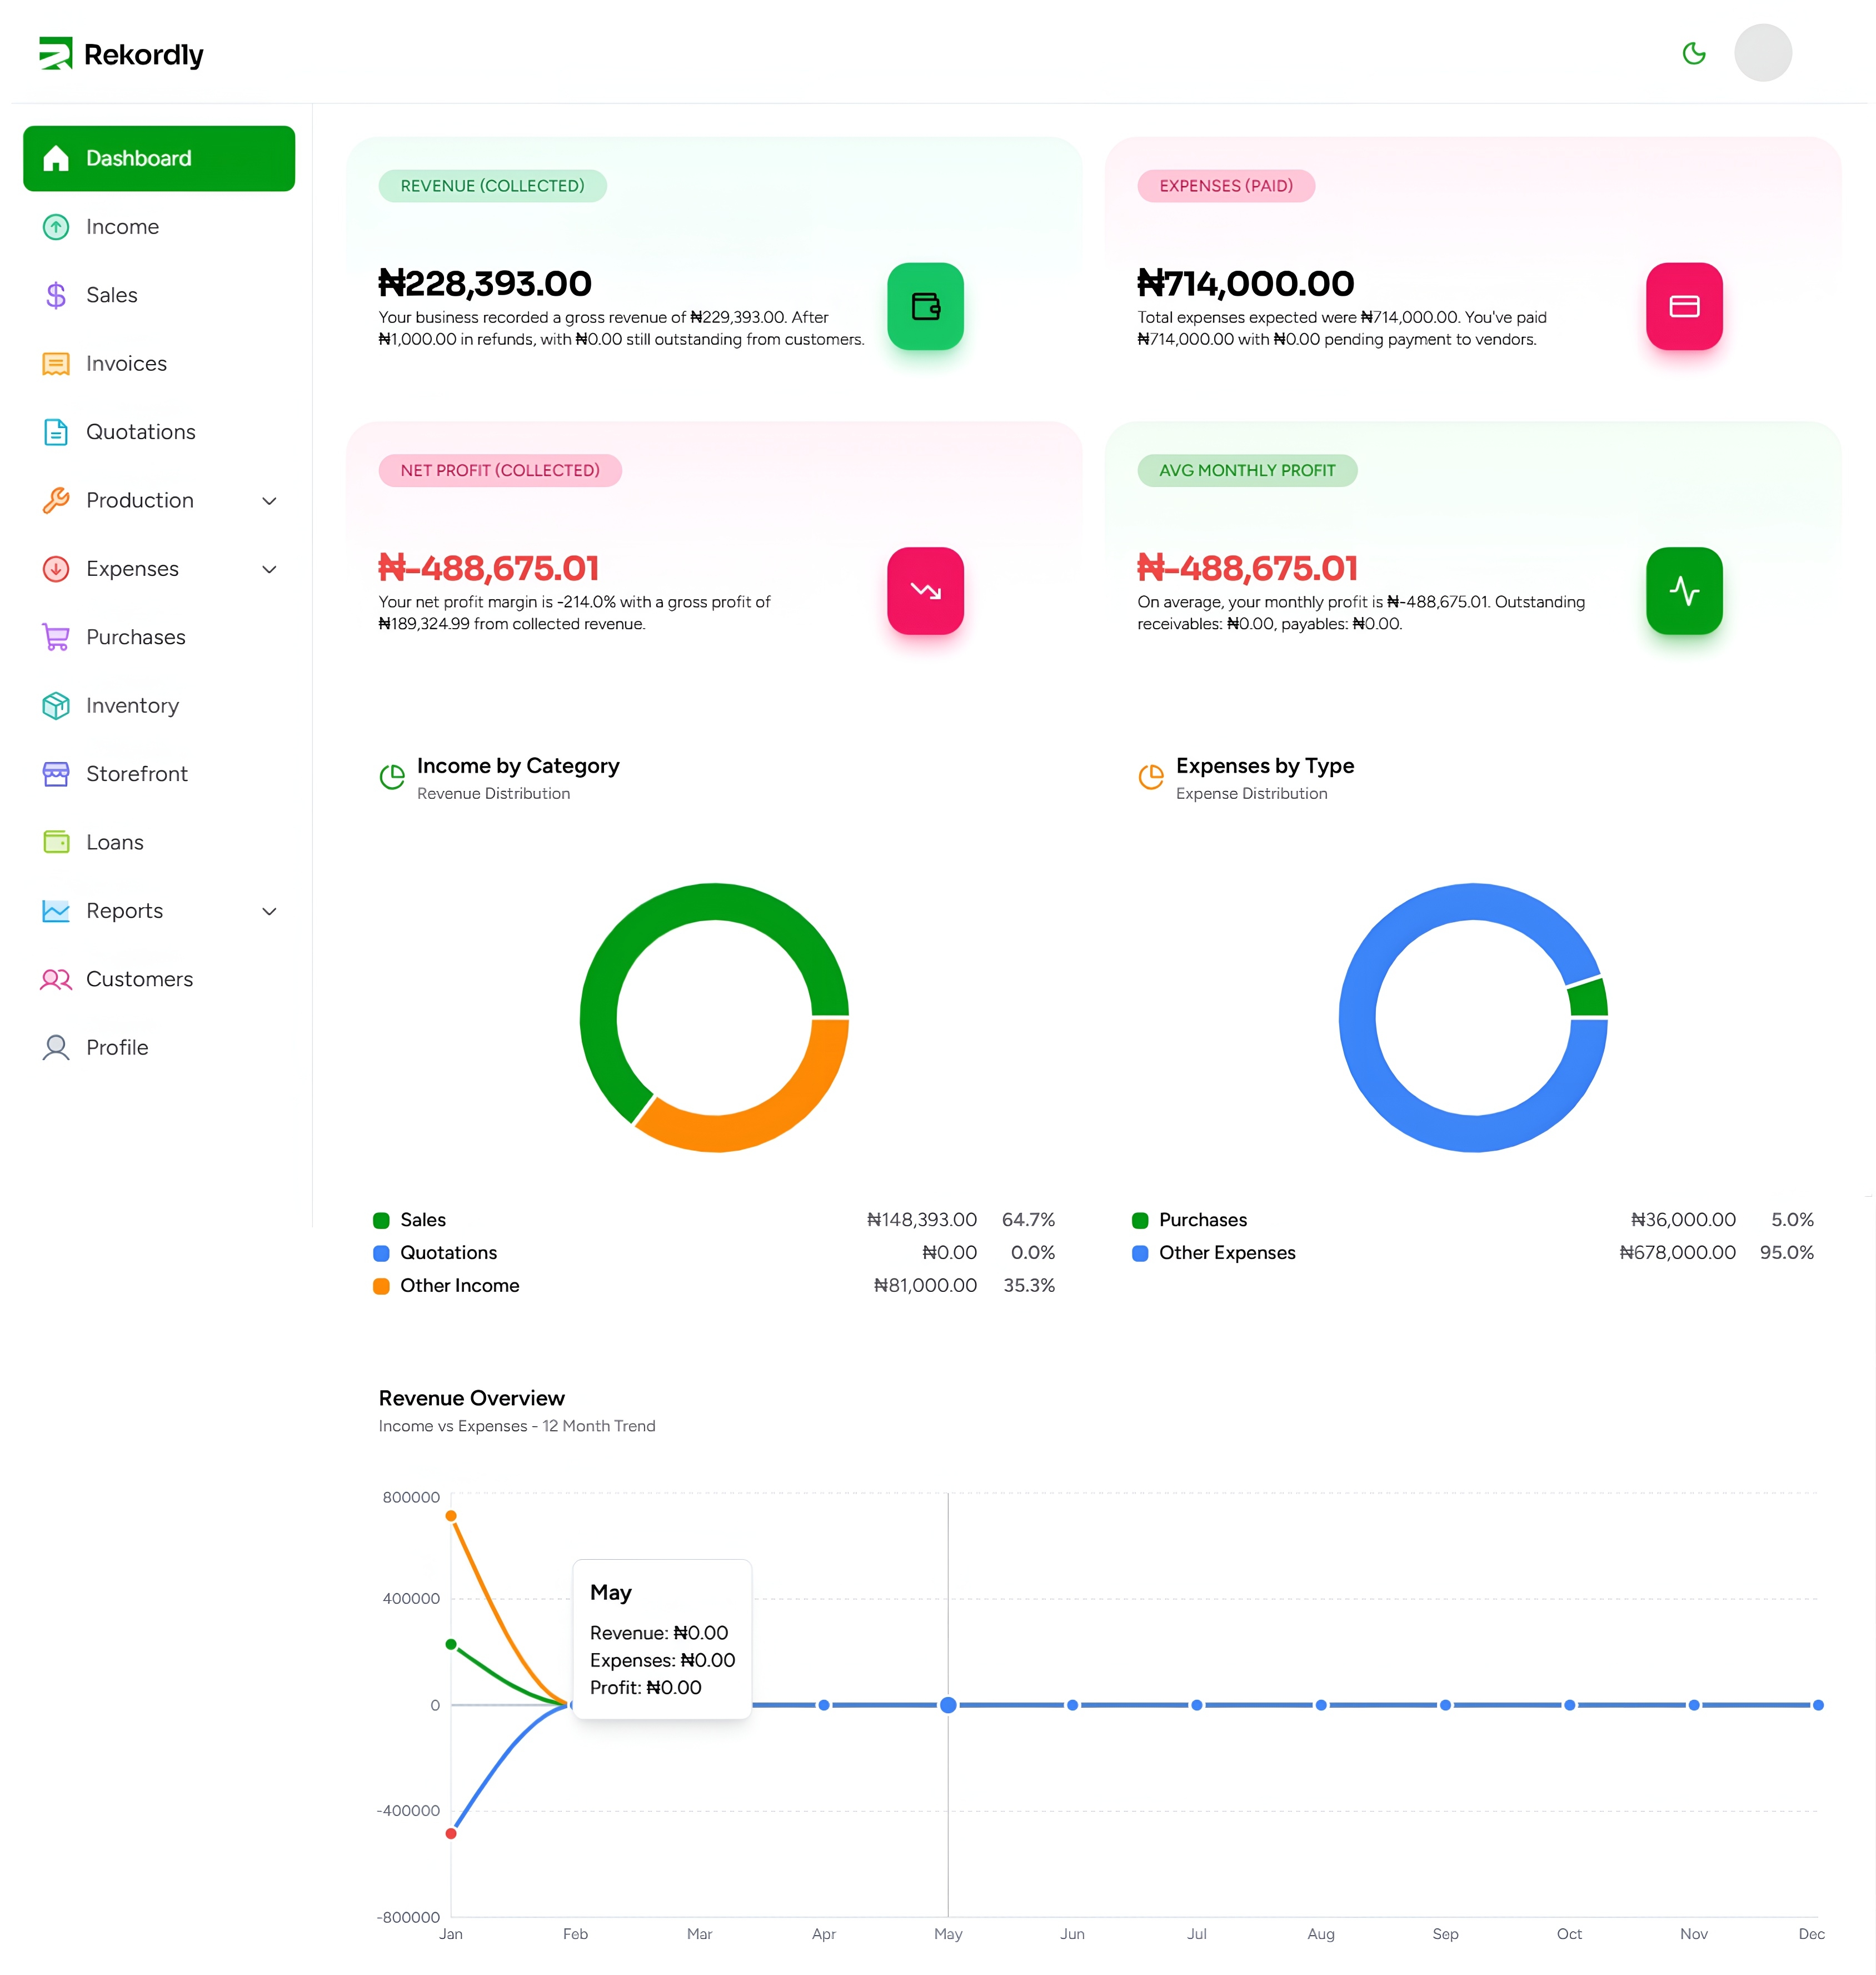Open the Customers page from the menu
Screen dimensions: 1876x1975
click(x=139, y=978)
